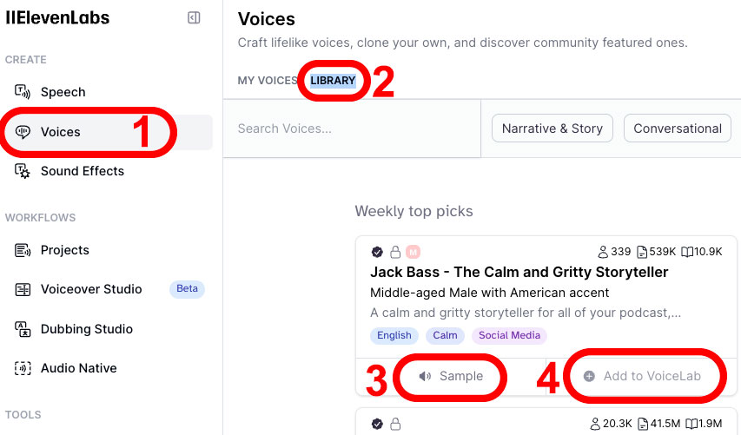Switch to the LIBRARY tab
The height and width of the screenshot is (435, 741).
point(333,81)
